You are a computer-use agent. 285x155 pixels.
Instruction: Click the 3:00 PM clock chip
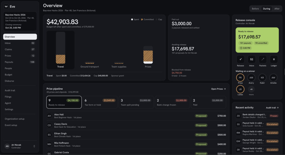[245, 48]
